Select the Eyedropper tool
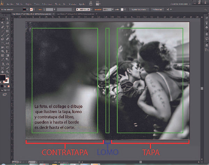The width and height of the screenshot is (209, 165). [x=2, y=60]
